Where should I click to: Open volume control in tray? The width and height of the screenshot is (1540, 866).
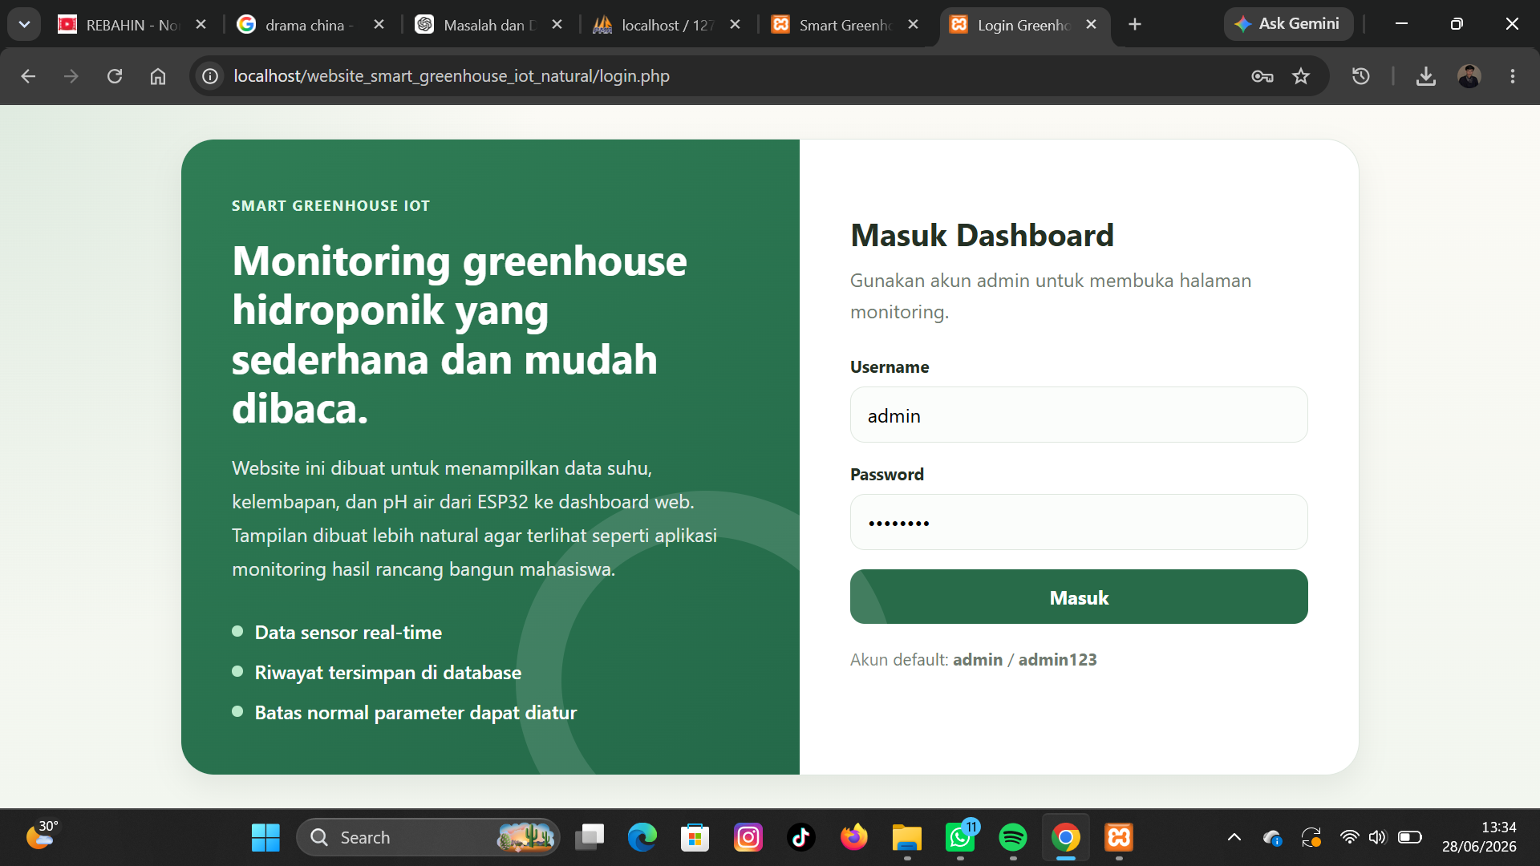(x=1377, y=837)
